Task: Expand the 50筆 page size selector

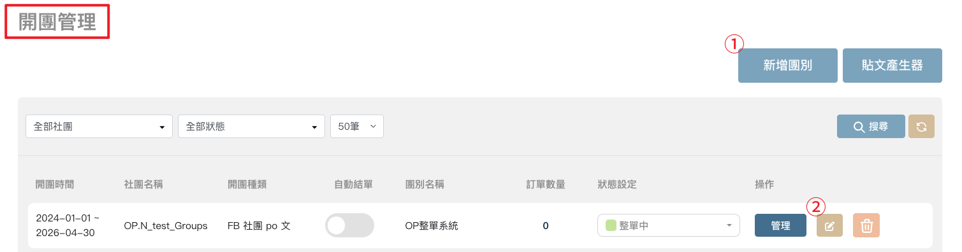Action: [356, 127]
